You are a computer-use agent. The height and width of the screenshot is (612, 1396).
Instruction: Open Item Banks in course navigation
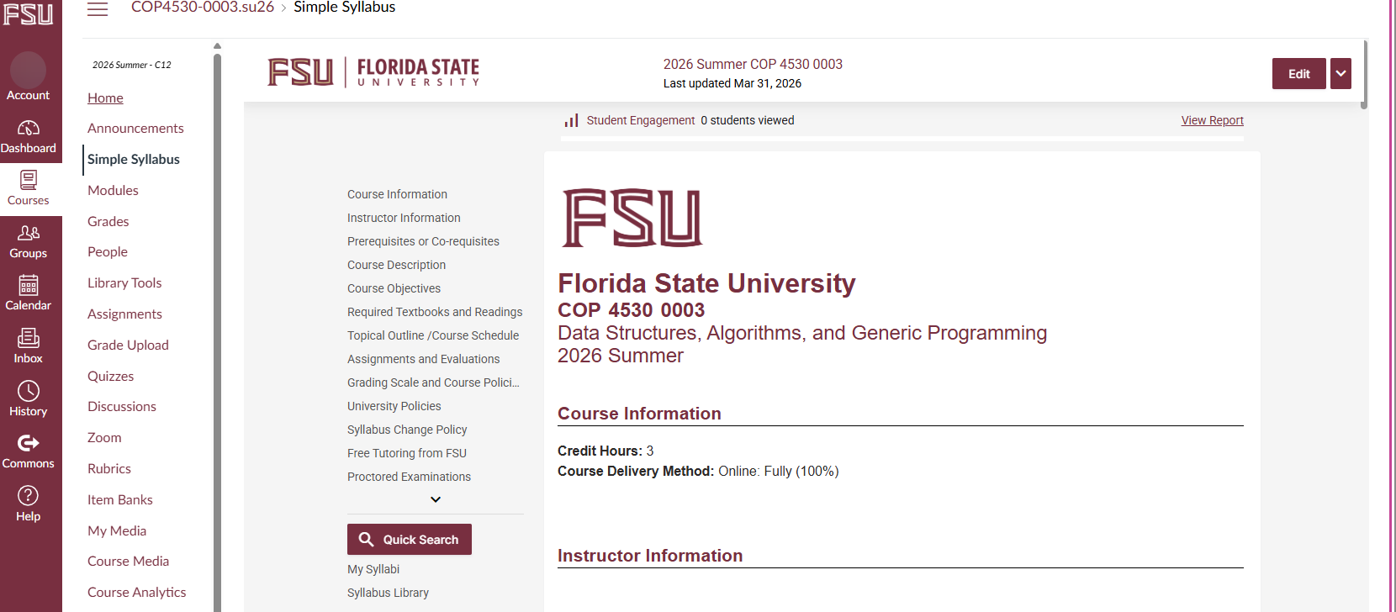(120, 499)
